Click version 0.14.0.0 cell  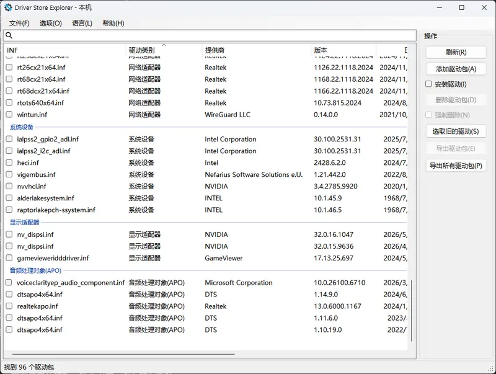click(x=326, y=115)
